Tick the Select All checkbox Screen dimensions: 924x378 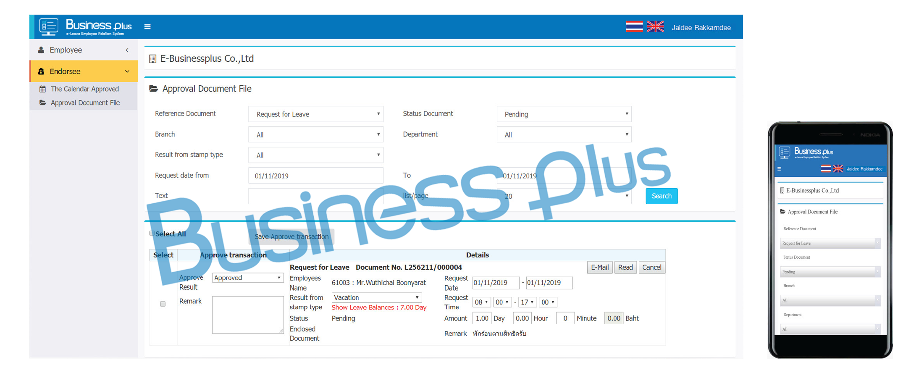click(x=152, y=234)
